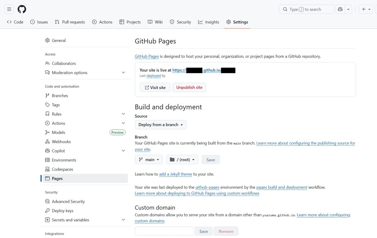
Task: Open General repository settings
Action: (59, 40)
